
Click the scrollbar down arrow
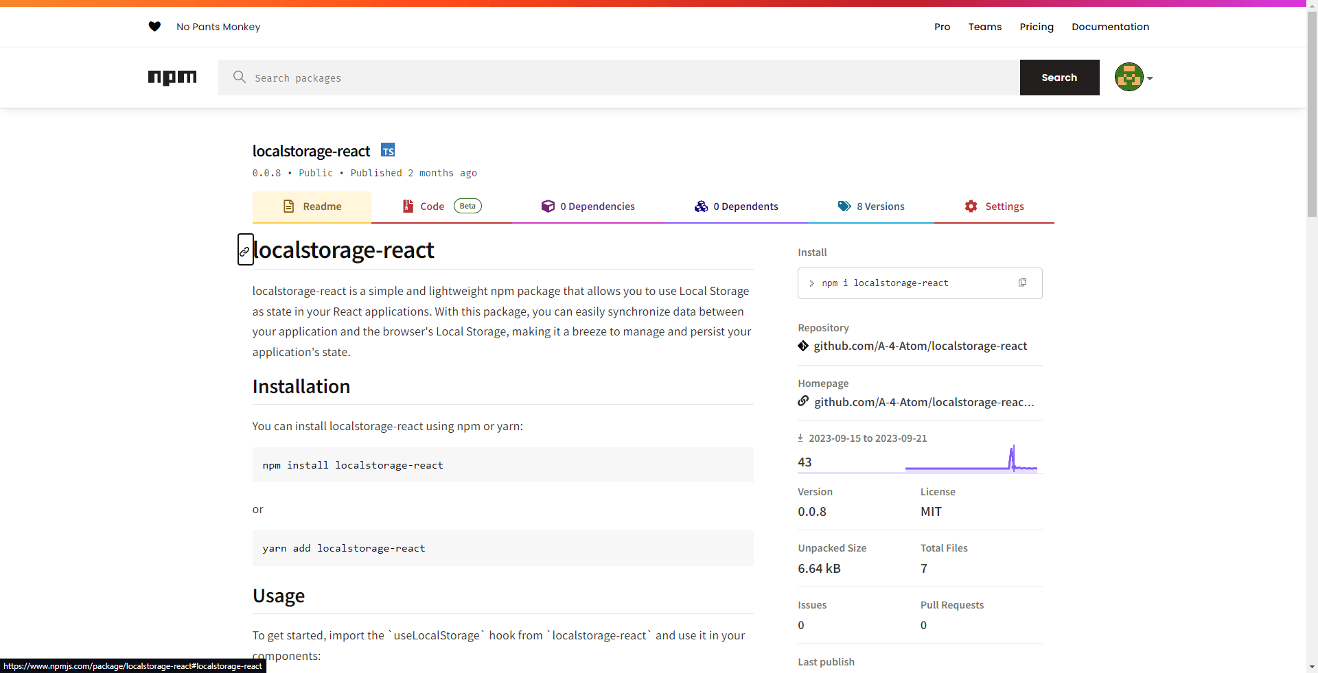(1312, 666)
